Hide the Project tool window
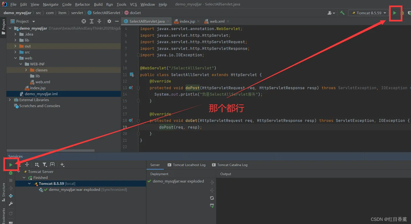This screenshot has height=224, width=411. click(117, 21)
